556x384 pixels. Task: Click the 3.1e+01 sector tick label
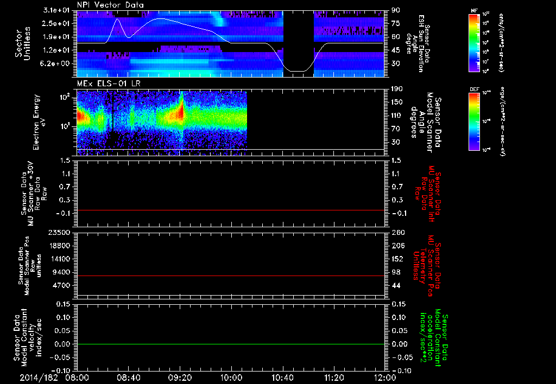(x=56, y=10)
